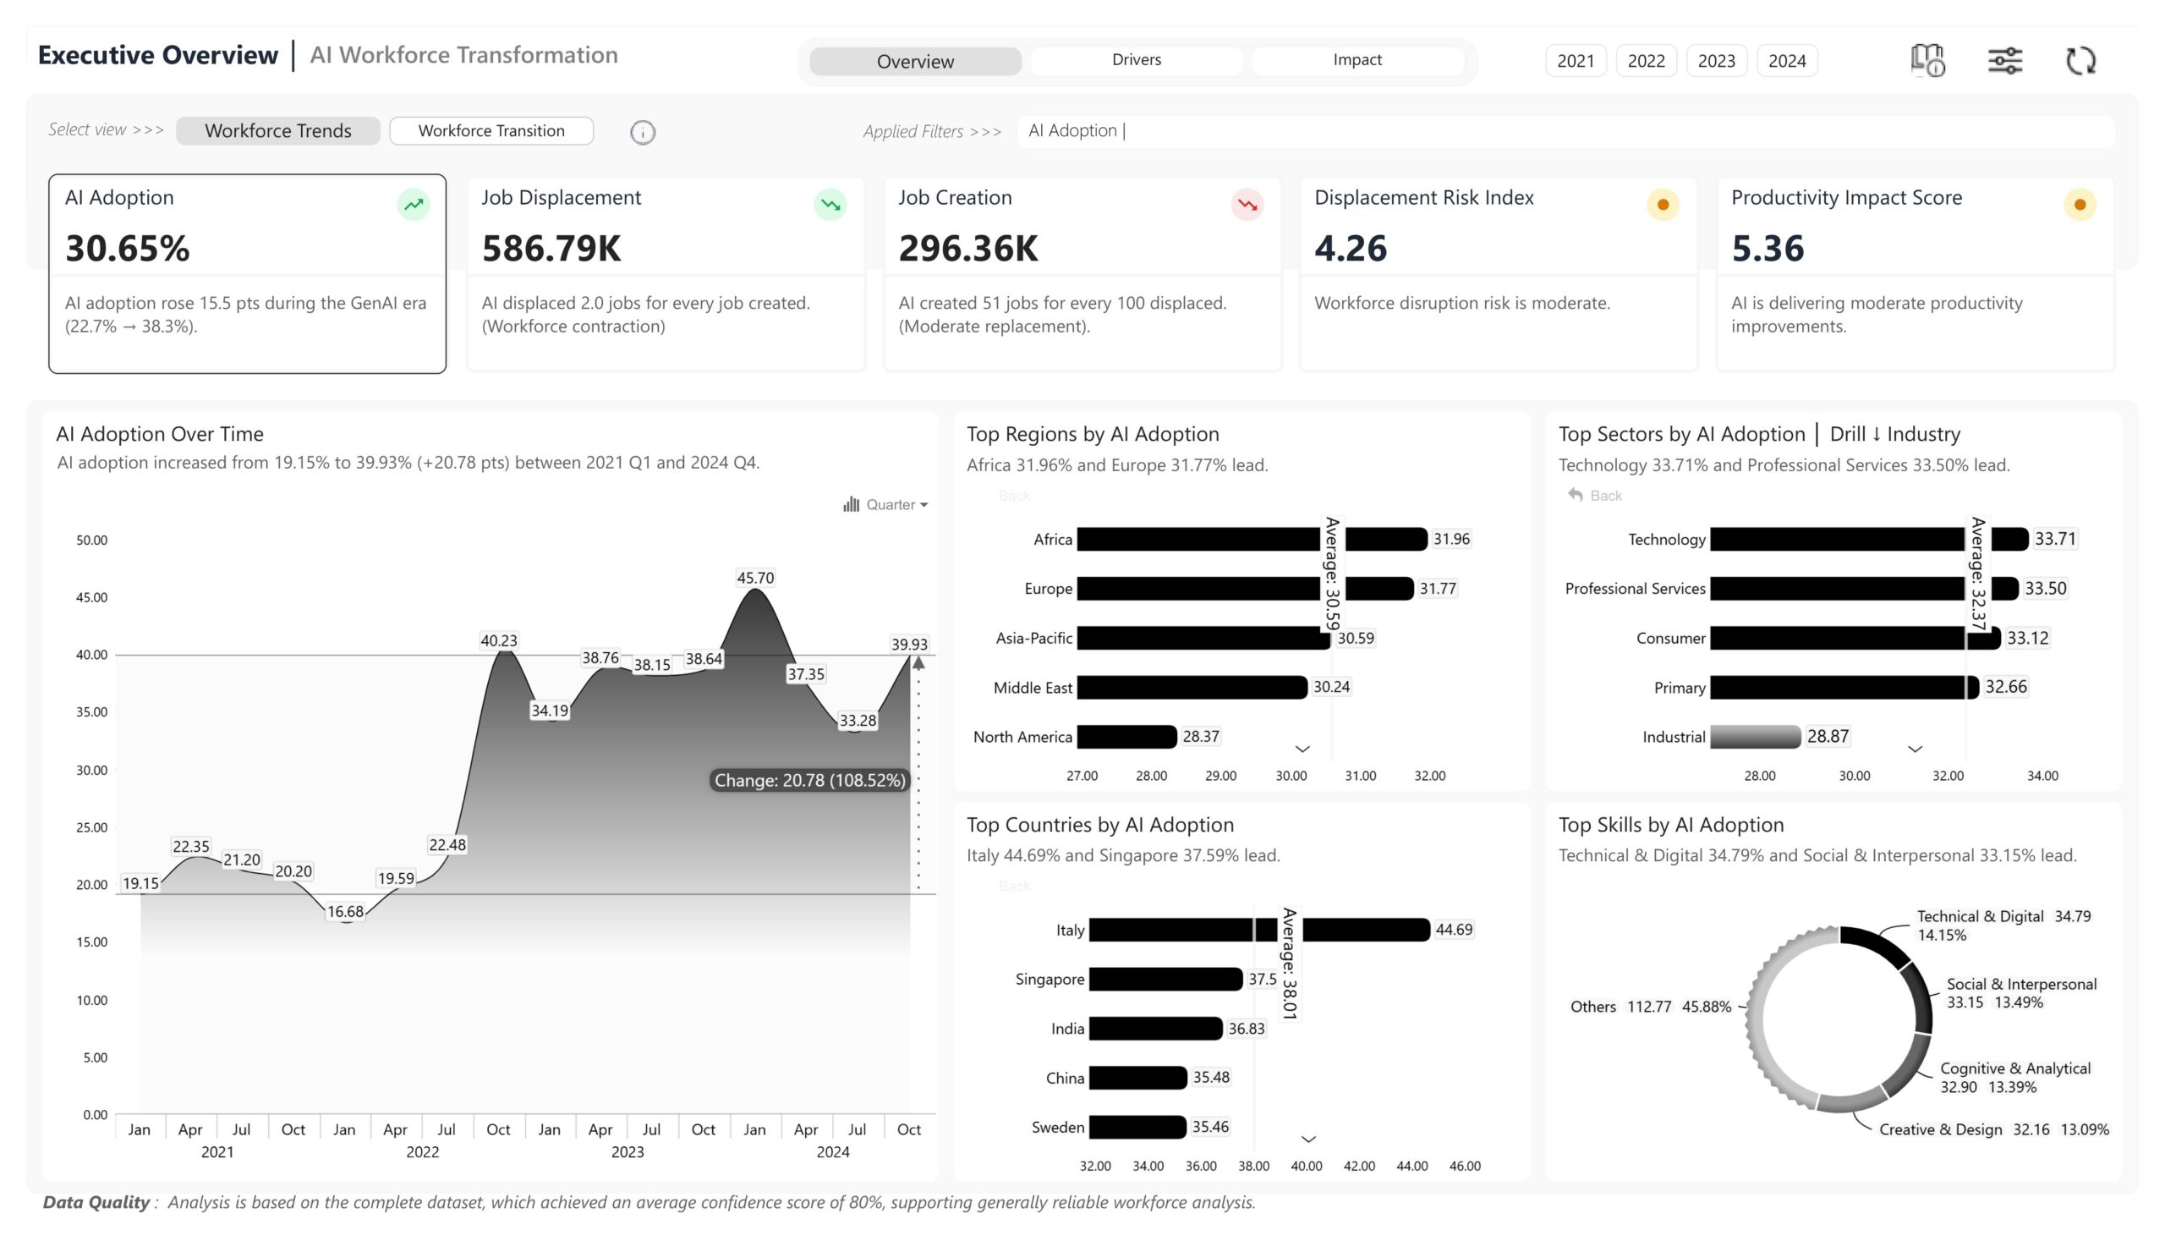Select the Job Creation KPI card

(x=1082, y=273)
